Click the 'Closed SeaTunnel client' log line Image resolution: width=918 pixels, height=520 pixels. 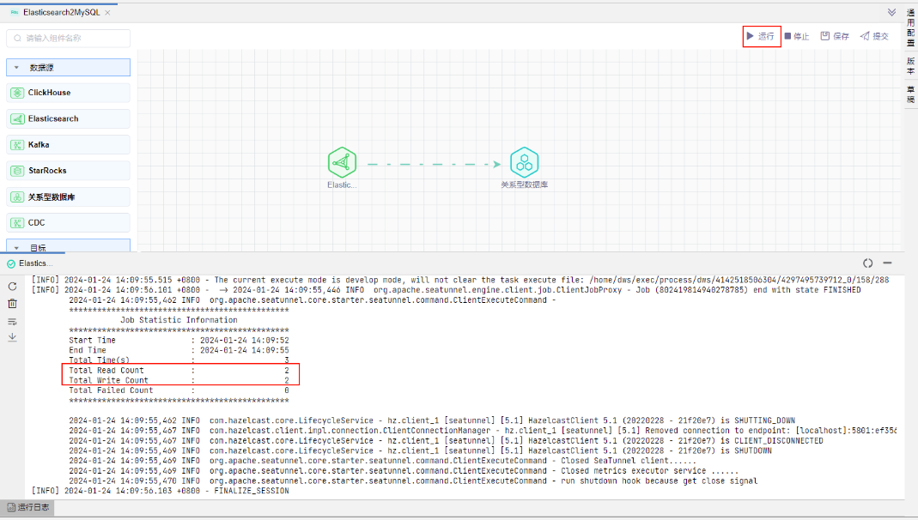click(382, 461)
